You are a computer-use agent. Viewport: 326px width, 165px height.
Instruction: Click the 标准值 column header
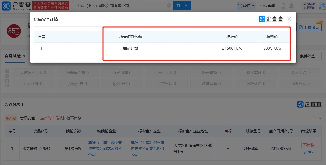tap(232, 37)
